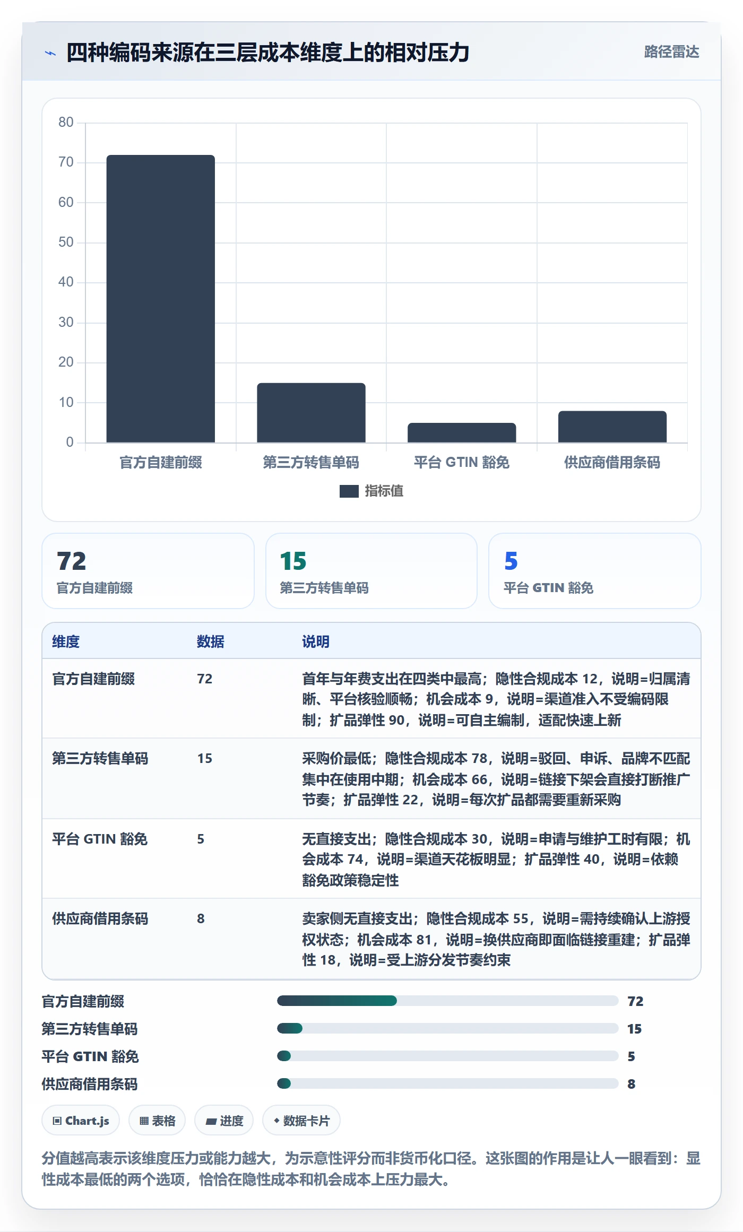Image resolution: width=743 pixels, height=1232 pixels.
Task: Open the data card showing 72
Action: tap(148, 571)
